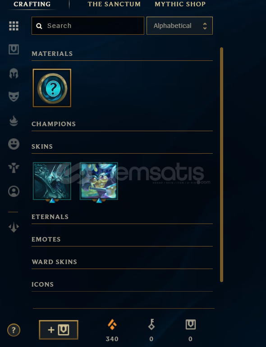Click the help question mark icon
Viewport: 266px width, 347px height.
pyautogui.click(x=14, y=330)
